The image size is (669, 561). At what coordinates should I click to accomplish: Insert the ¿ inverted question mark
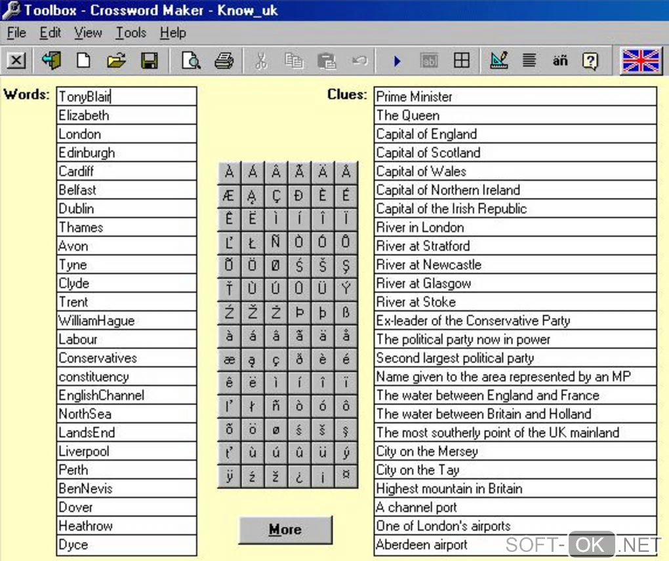[x=299, y=476]
